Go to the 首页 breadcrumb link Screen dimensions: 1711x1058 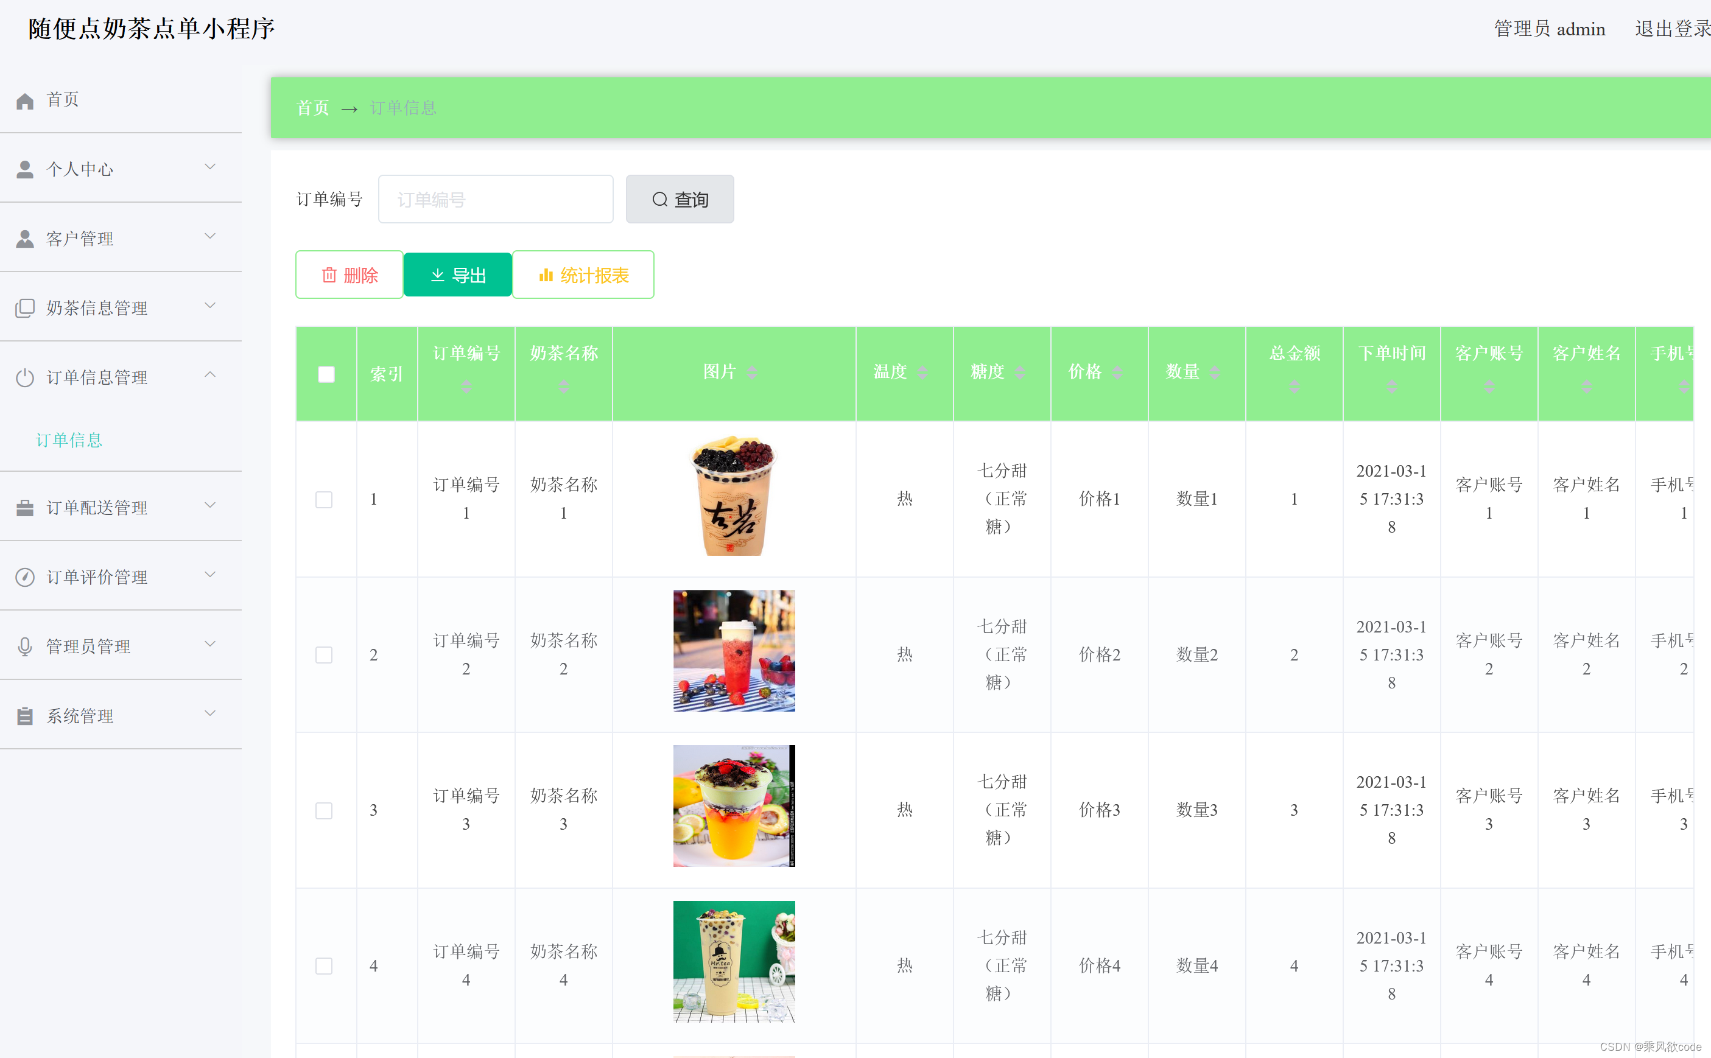(x=313, y=108)
